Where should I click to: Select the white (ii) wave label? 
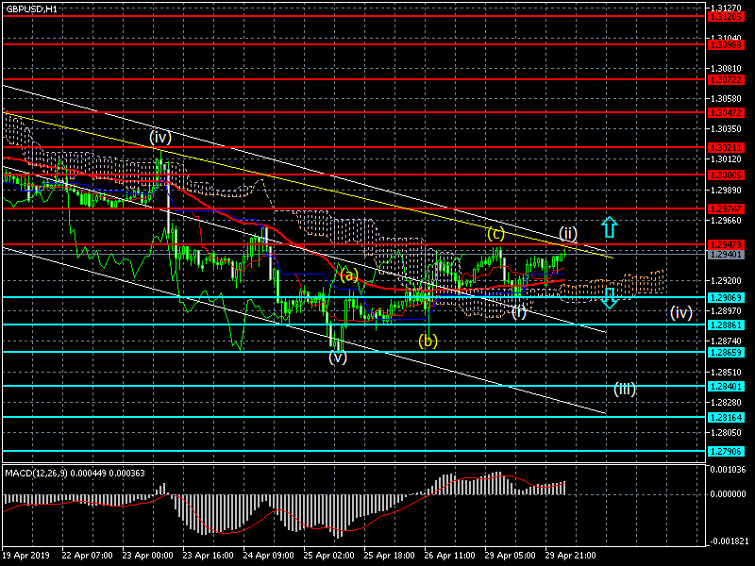(568, 234)
